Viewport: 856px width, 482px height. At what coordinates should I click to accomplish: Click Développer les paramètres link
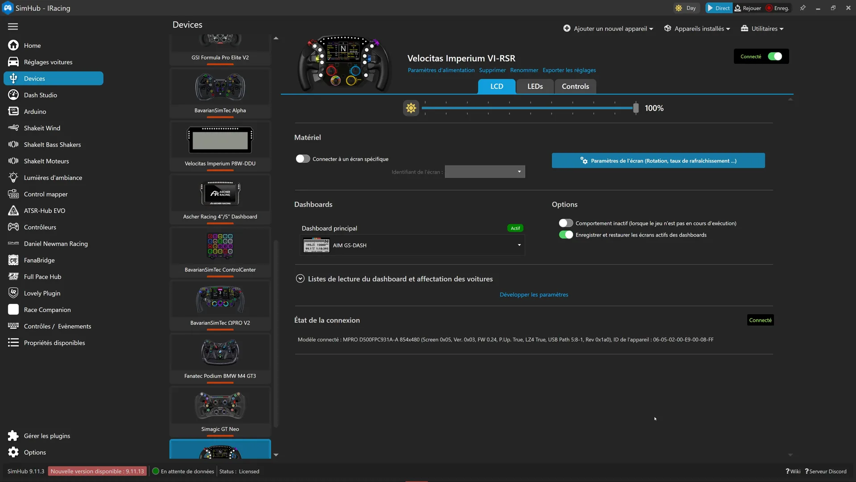click(x=534, y=295)
